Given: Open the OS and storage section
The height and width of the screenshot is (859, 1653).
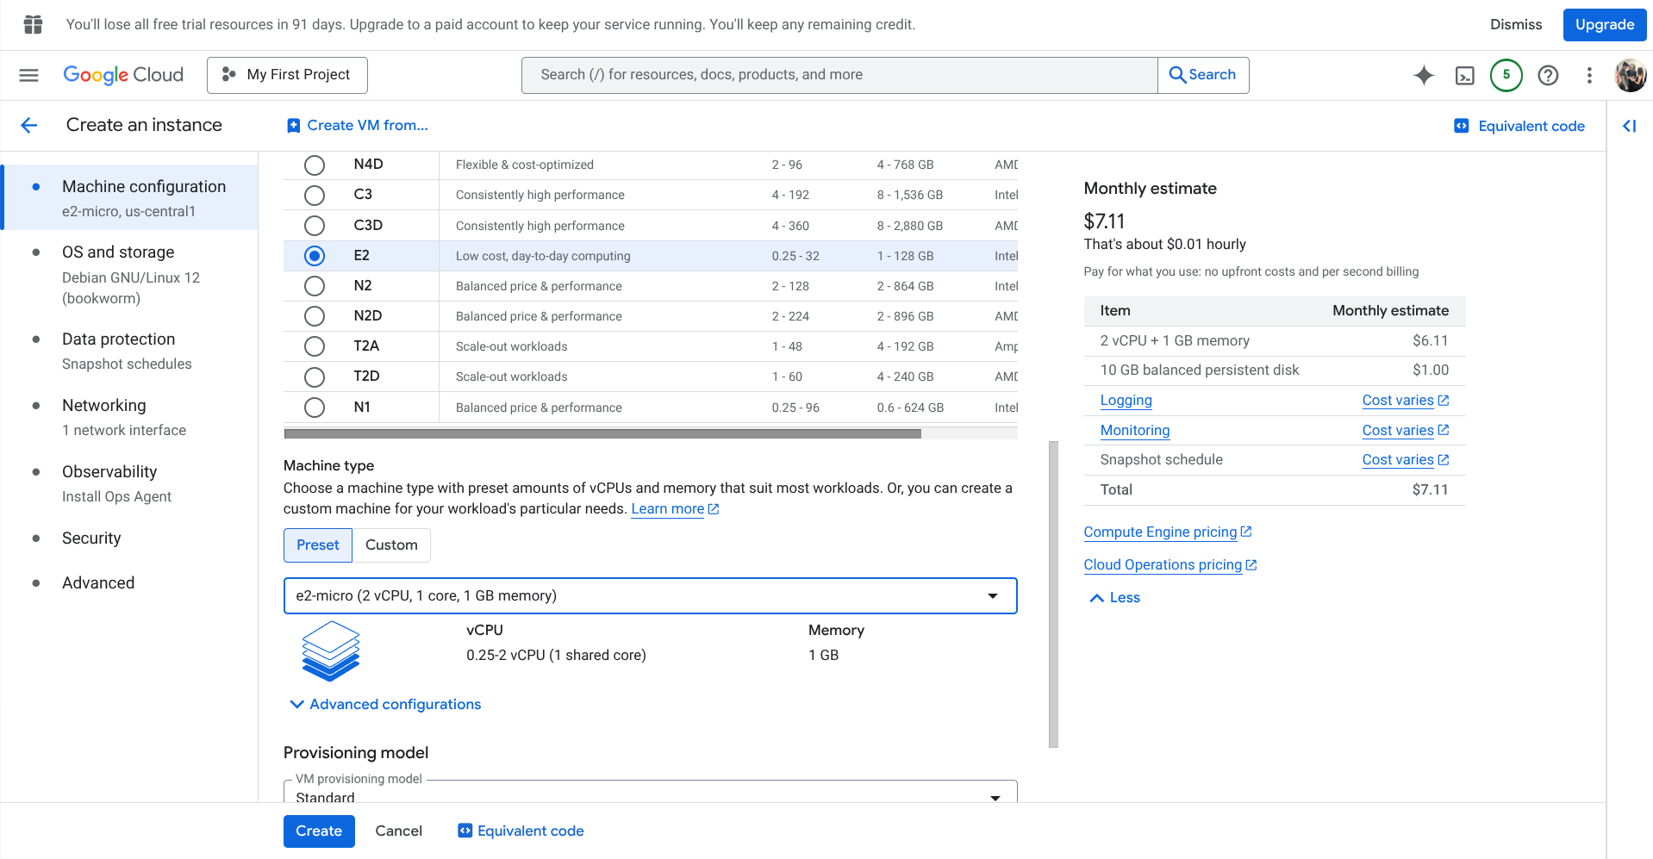Looking at the screenshot, I should 117,252.
